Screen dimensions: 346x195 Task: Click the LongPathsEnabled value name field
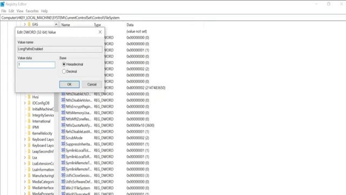click(x=60, y=49)
